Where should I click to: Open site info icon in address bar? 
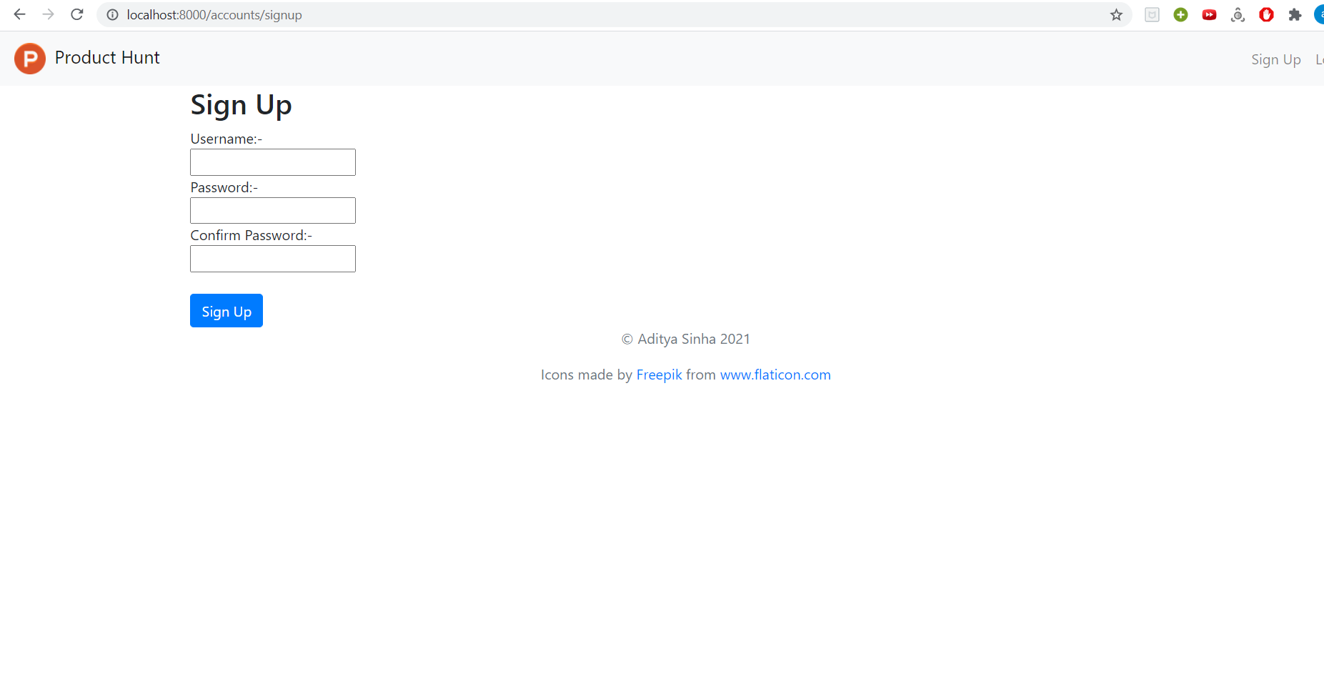click(x=112, y=15)
